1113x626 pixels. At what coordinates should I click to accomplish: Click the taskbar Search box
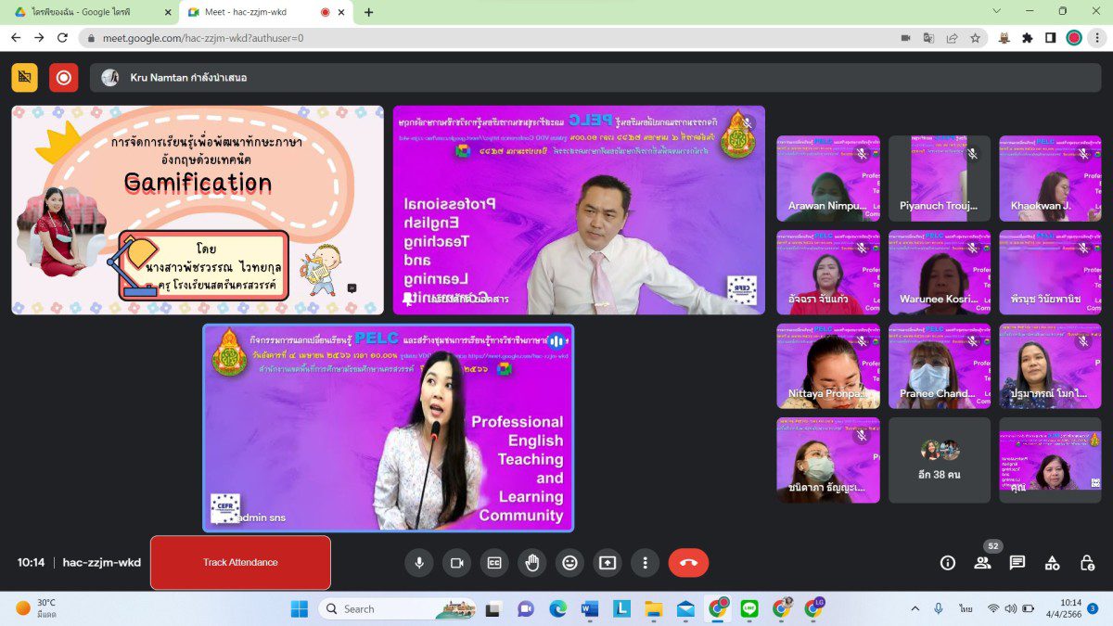(x=397, y=608)
